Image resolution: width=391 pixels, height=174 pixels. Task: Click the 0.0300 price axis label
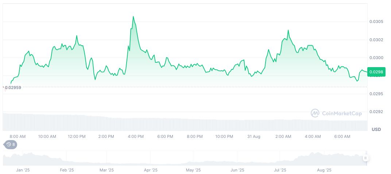[x=376, y=58]
